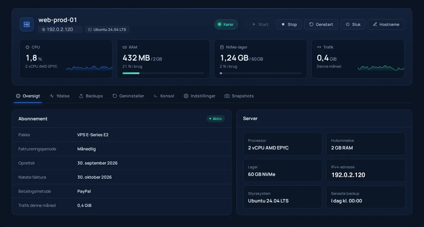Click the gear icon on Indstillinger tab
The width and height of the screenshot is (424, 227).
click(x=186, y=96)
